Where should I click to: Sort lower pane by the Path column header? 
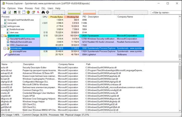(x=115, y=64)
